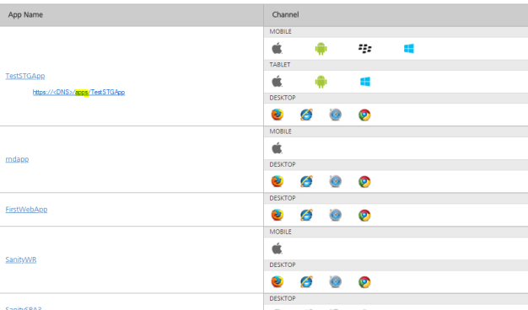528x310 pixels.
Task: Click the Apple icon under TestSTGApp MOBILE
Action: point(277,48)
